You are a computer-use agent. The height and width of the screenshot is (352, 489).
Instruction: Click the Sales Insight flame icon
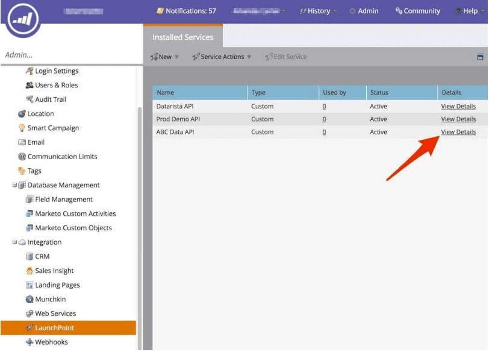point(30,271)
